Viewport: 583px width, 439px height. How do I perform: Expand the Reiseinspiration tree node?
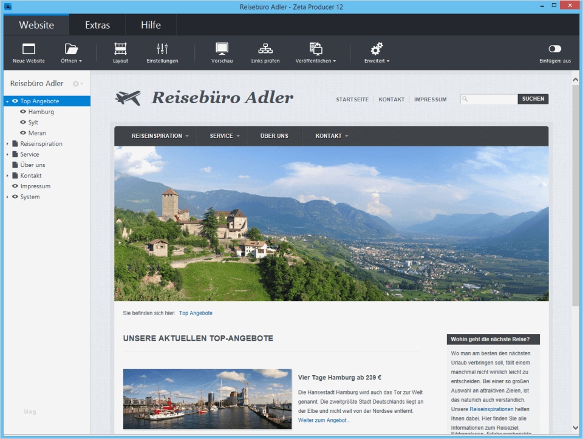7,143
